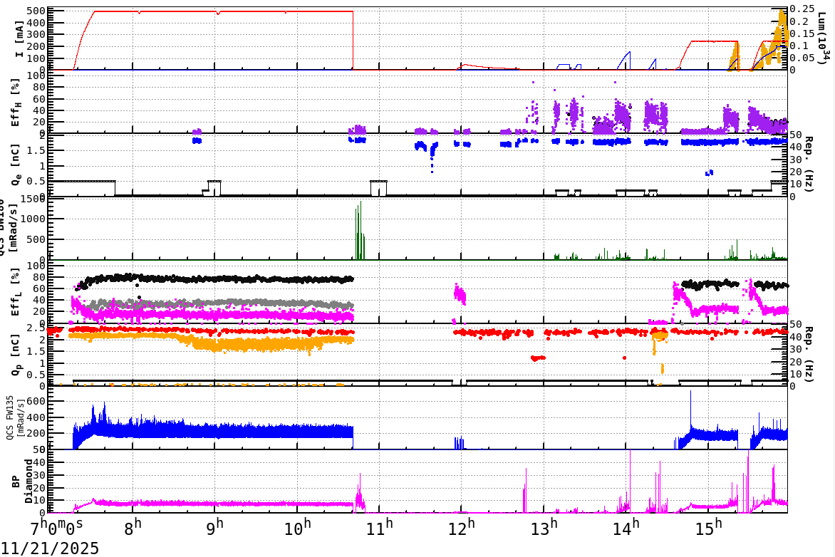Click the "10h" time axis label
The height and width of the screenshot is (557, 835).
click(297, 526)
